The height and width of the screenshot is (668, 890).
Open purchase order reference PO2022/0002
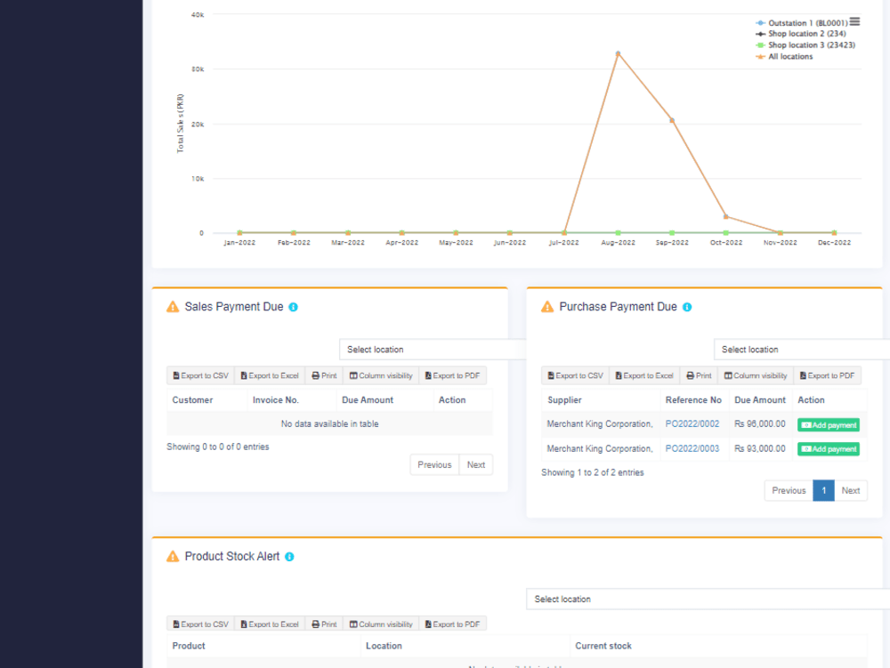[692, 424]
